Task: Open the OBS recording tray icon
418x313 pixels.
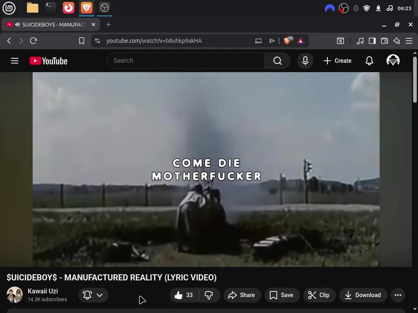Action: 344,8
